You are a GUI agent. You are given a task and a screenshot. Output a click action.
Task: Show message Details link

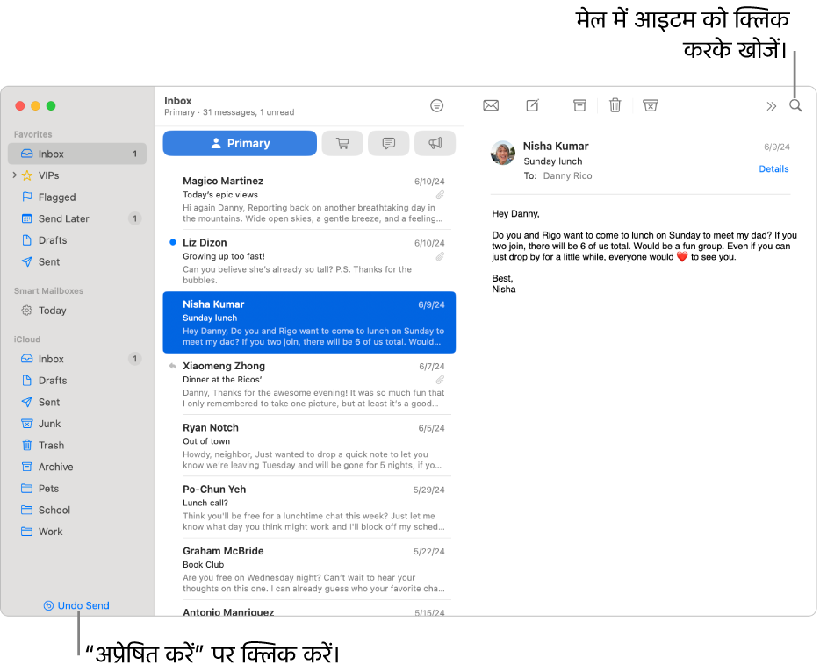click(773, 168)
